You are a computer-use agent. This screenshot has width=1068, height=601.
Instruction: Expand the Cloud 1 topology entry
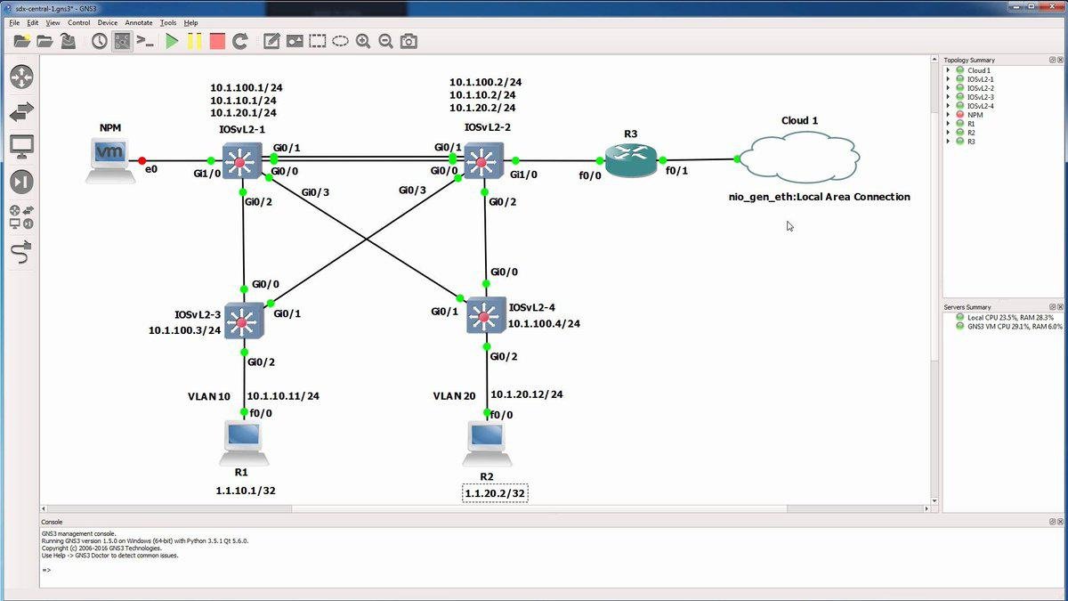click(x=948, y=69)
